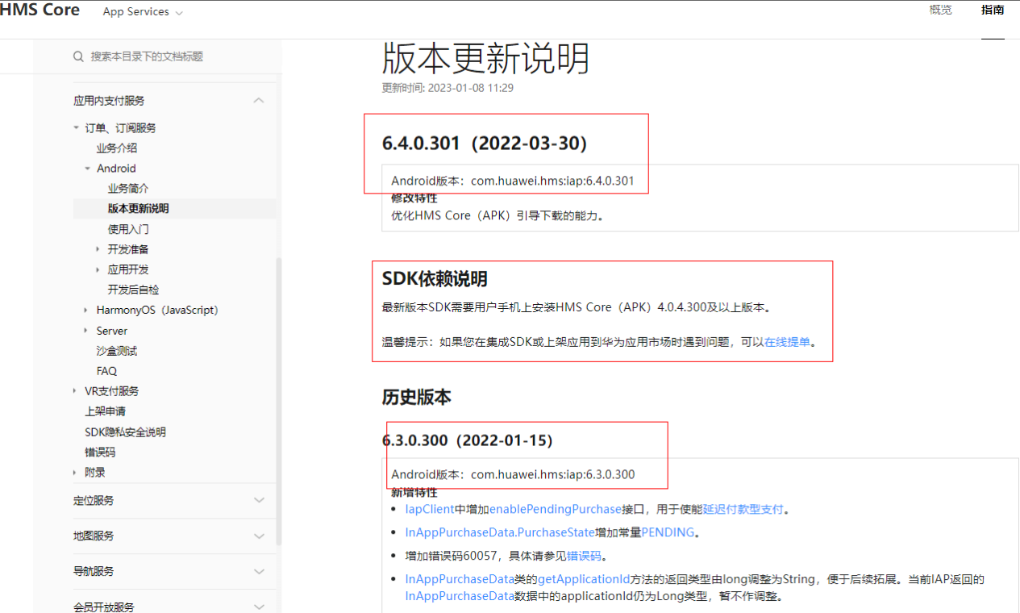Expand the 地图服务 section chevron

click(259, 536)
